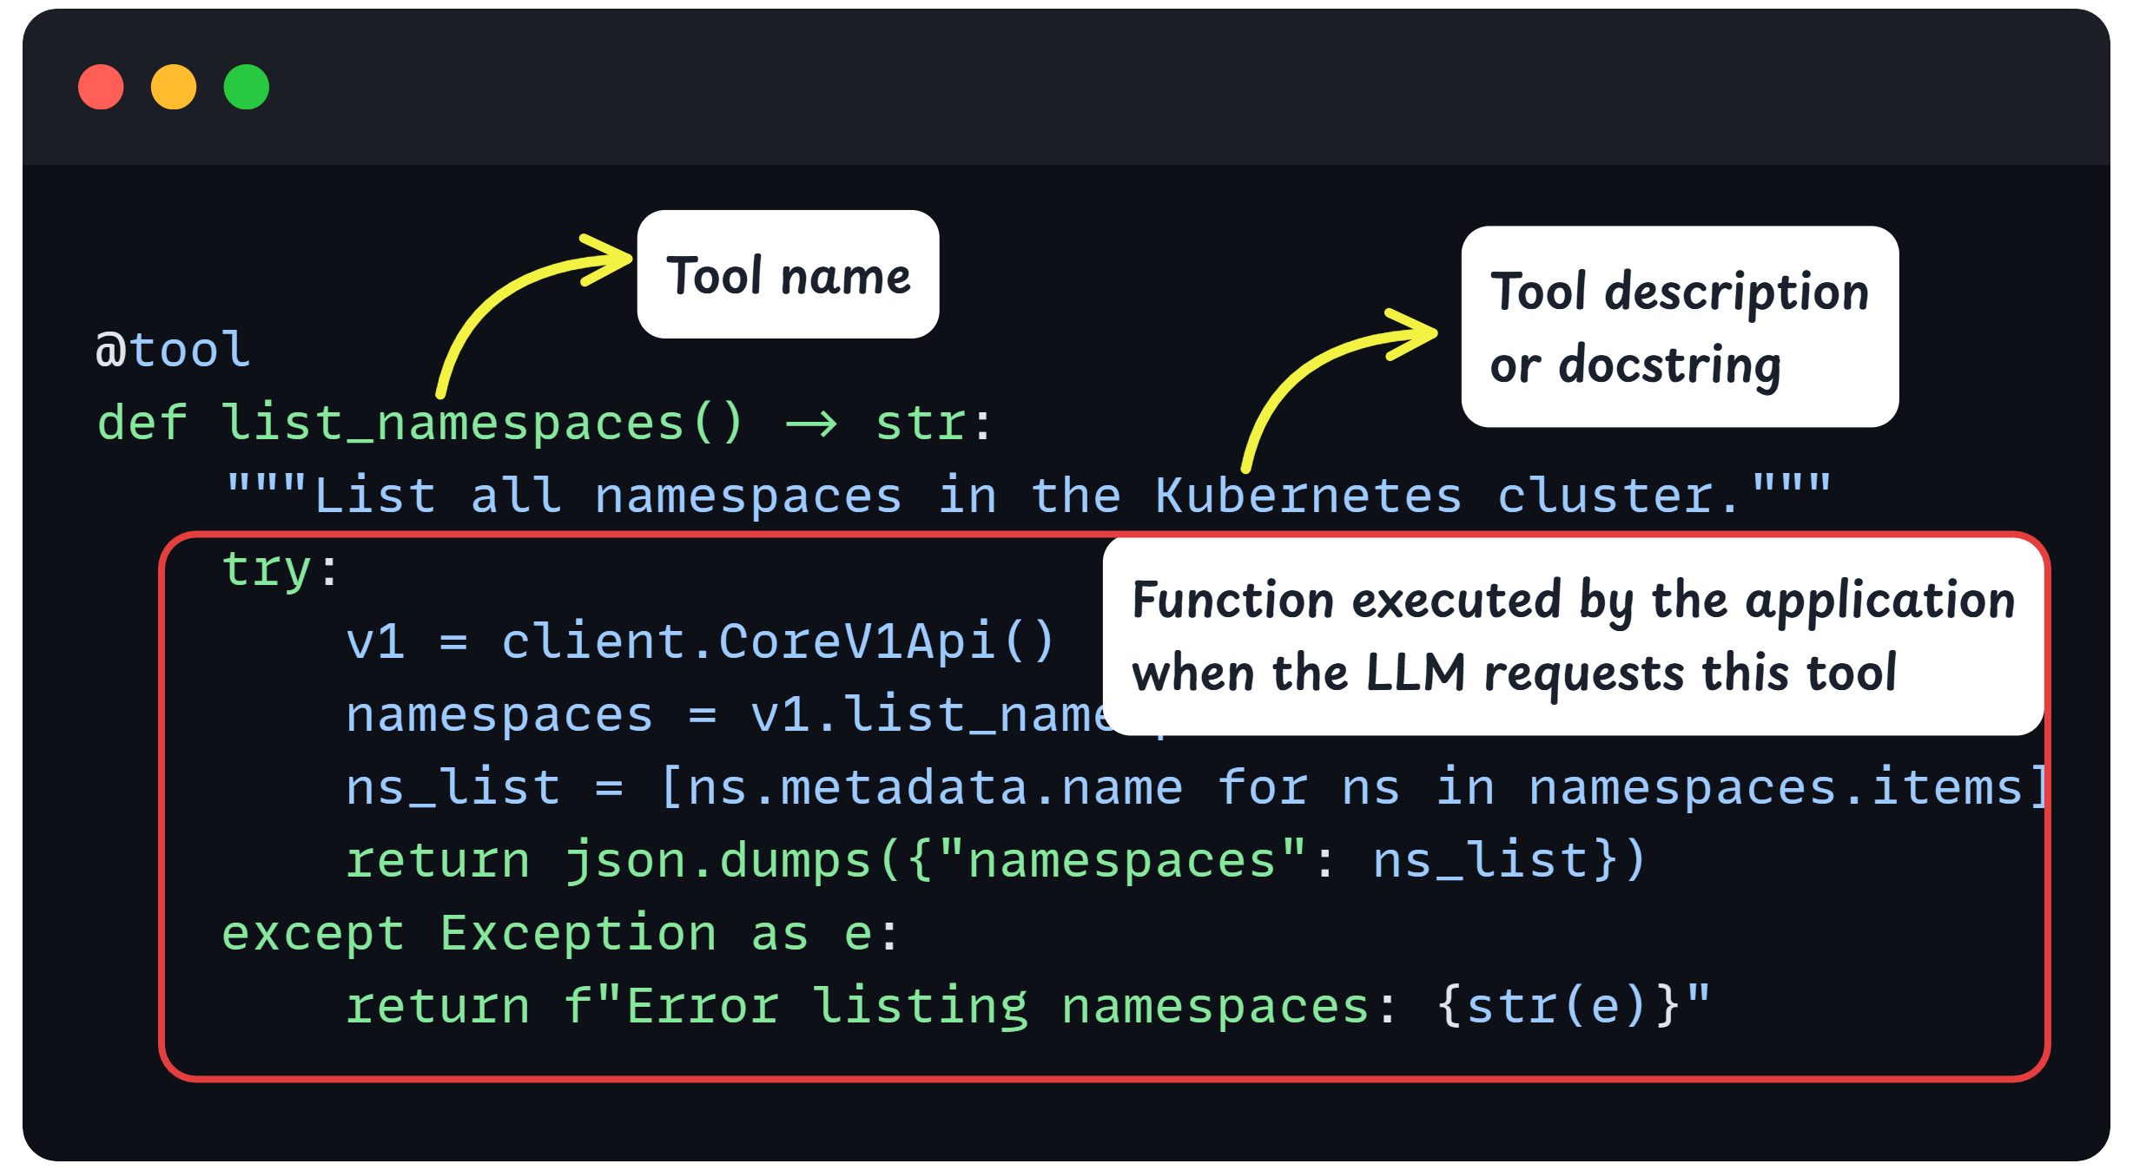Click the 'try:' line of code
The image size is (2133, 1170).
pos(280,570)
